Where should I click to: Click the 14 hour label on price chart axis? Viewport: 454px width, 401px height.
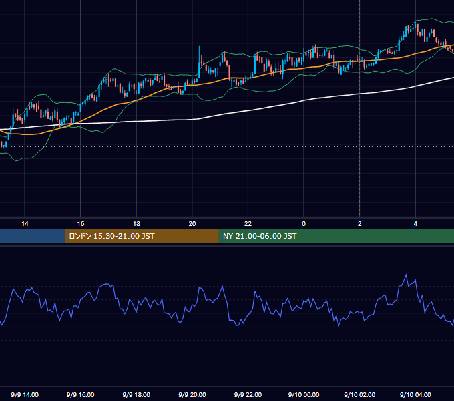[x=25, y=224]
